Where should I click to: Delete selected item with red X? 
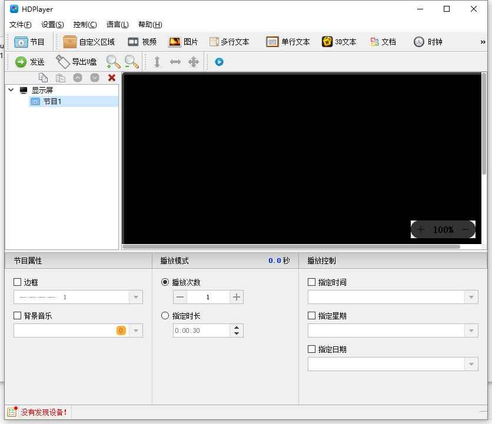[112, 78]
